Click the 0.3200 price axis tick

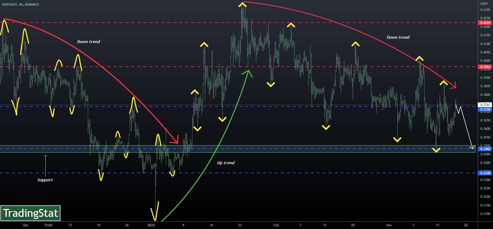pyautogui.click(x=485, y=197)
